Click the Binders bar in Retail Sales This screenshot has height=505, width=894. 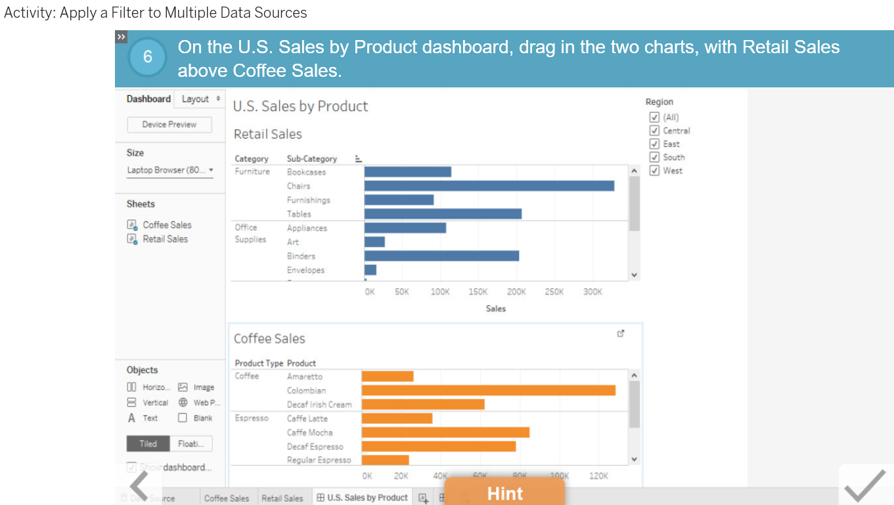click(x=441, y=256)
